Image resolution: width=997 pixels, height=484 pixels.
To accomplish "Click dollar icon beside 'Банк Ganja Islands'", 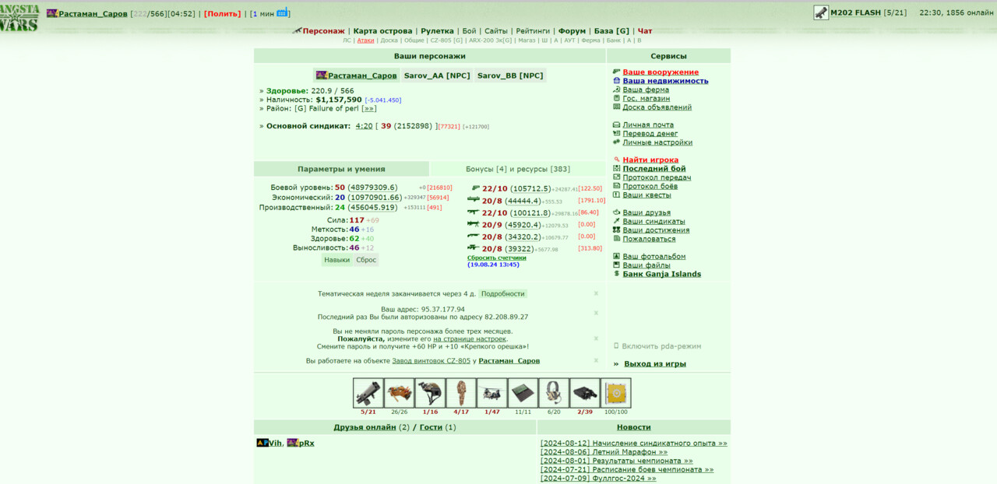I will [x=617, y=274].
